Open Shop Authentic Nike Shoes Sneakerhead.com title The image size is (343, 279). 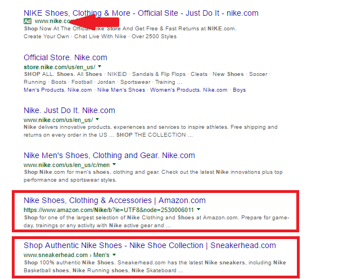(150, 245)
